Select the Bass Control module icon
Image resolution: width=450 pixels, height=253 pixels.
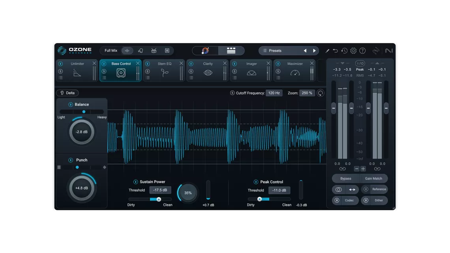(x=120, y=72)
